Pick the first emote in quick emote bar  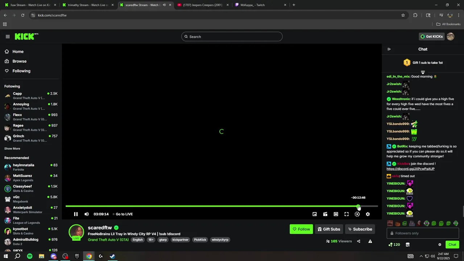(390, 224)
